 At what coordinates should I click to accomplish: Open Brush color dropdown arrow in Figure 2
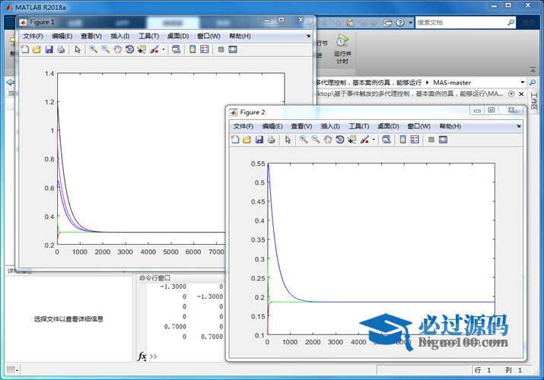click(374, 140)
